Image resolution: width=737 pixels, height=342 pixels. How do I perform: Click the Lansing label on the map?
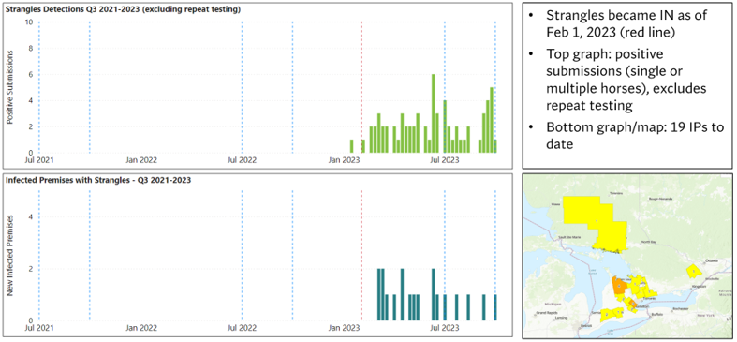tap(561, 318)
